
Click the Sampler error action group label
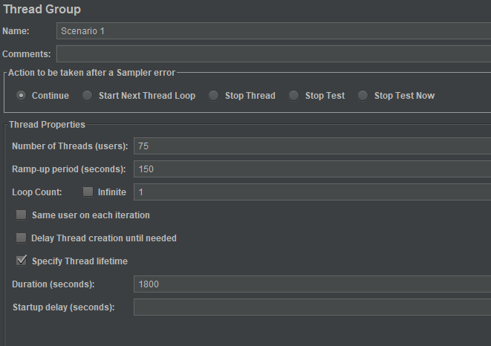(x=91, y=72)
